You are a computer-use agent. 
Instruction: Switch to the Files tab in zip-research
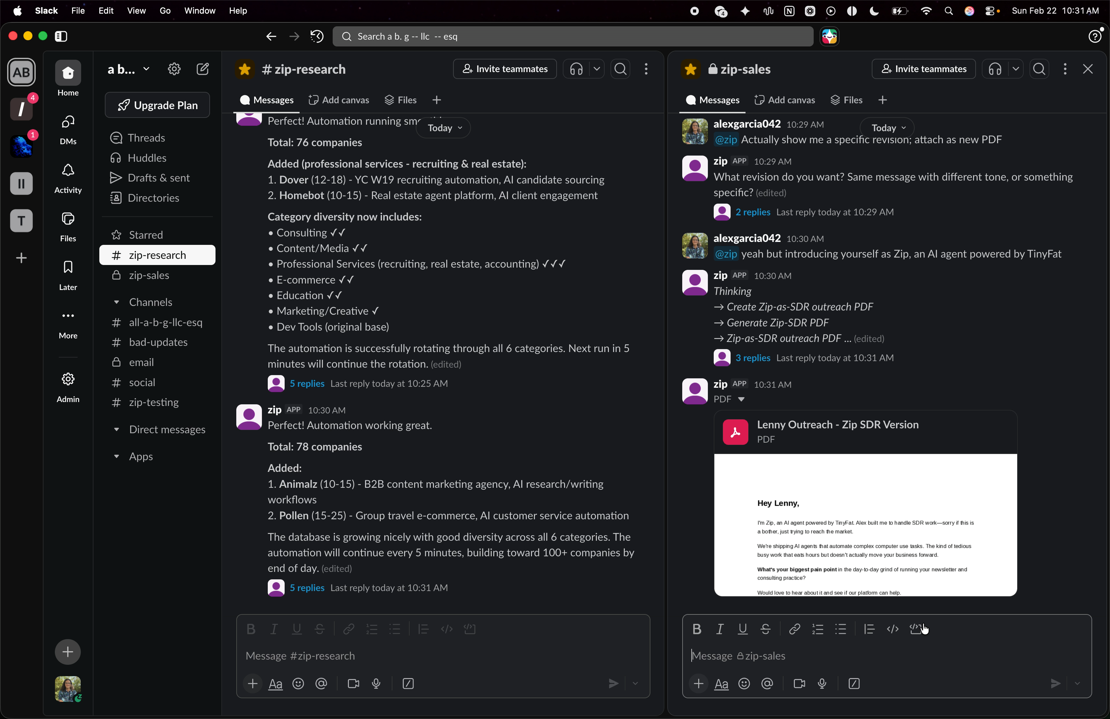400,100
